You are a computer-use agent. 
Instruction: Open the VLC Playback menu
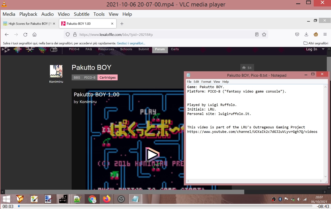28,14
